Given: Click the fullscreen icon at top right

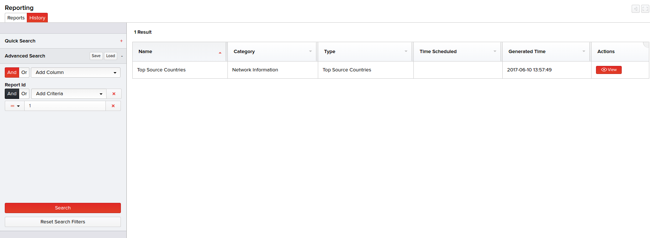Looking at the screenshot, I should coord(645,9).
